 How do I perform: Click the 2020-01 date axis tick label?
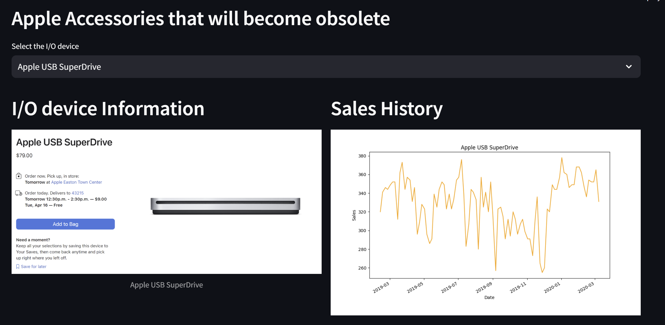pos(552,288)
